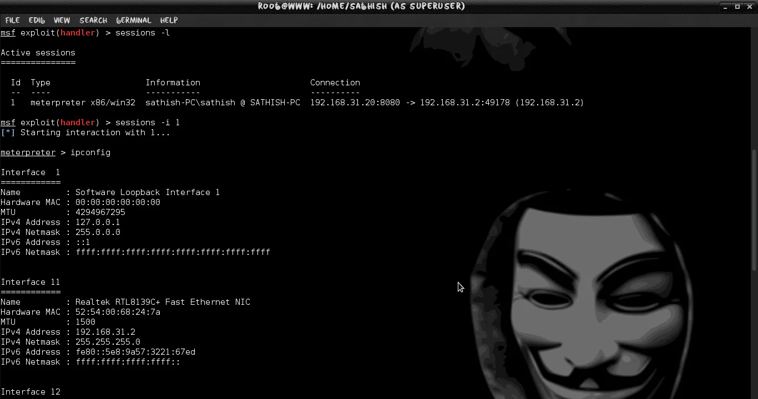758x399 pixels.
Task: Click the 'Information' column header
Action: point(173,83)
